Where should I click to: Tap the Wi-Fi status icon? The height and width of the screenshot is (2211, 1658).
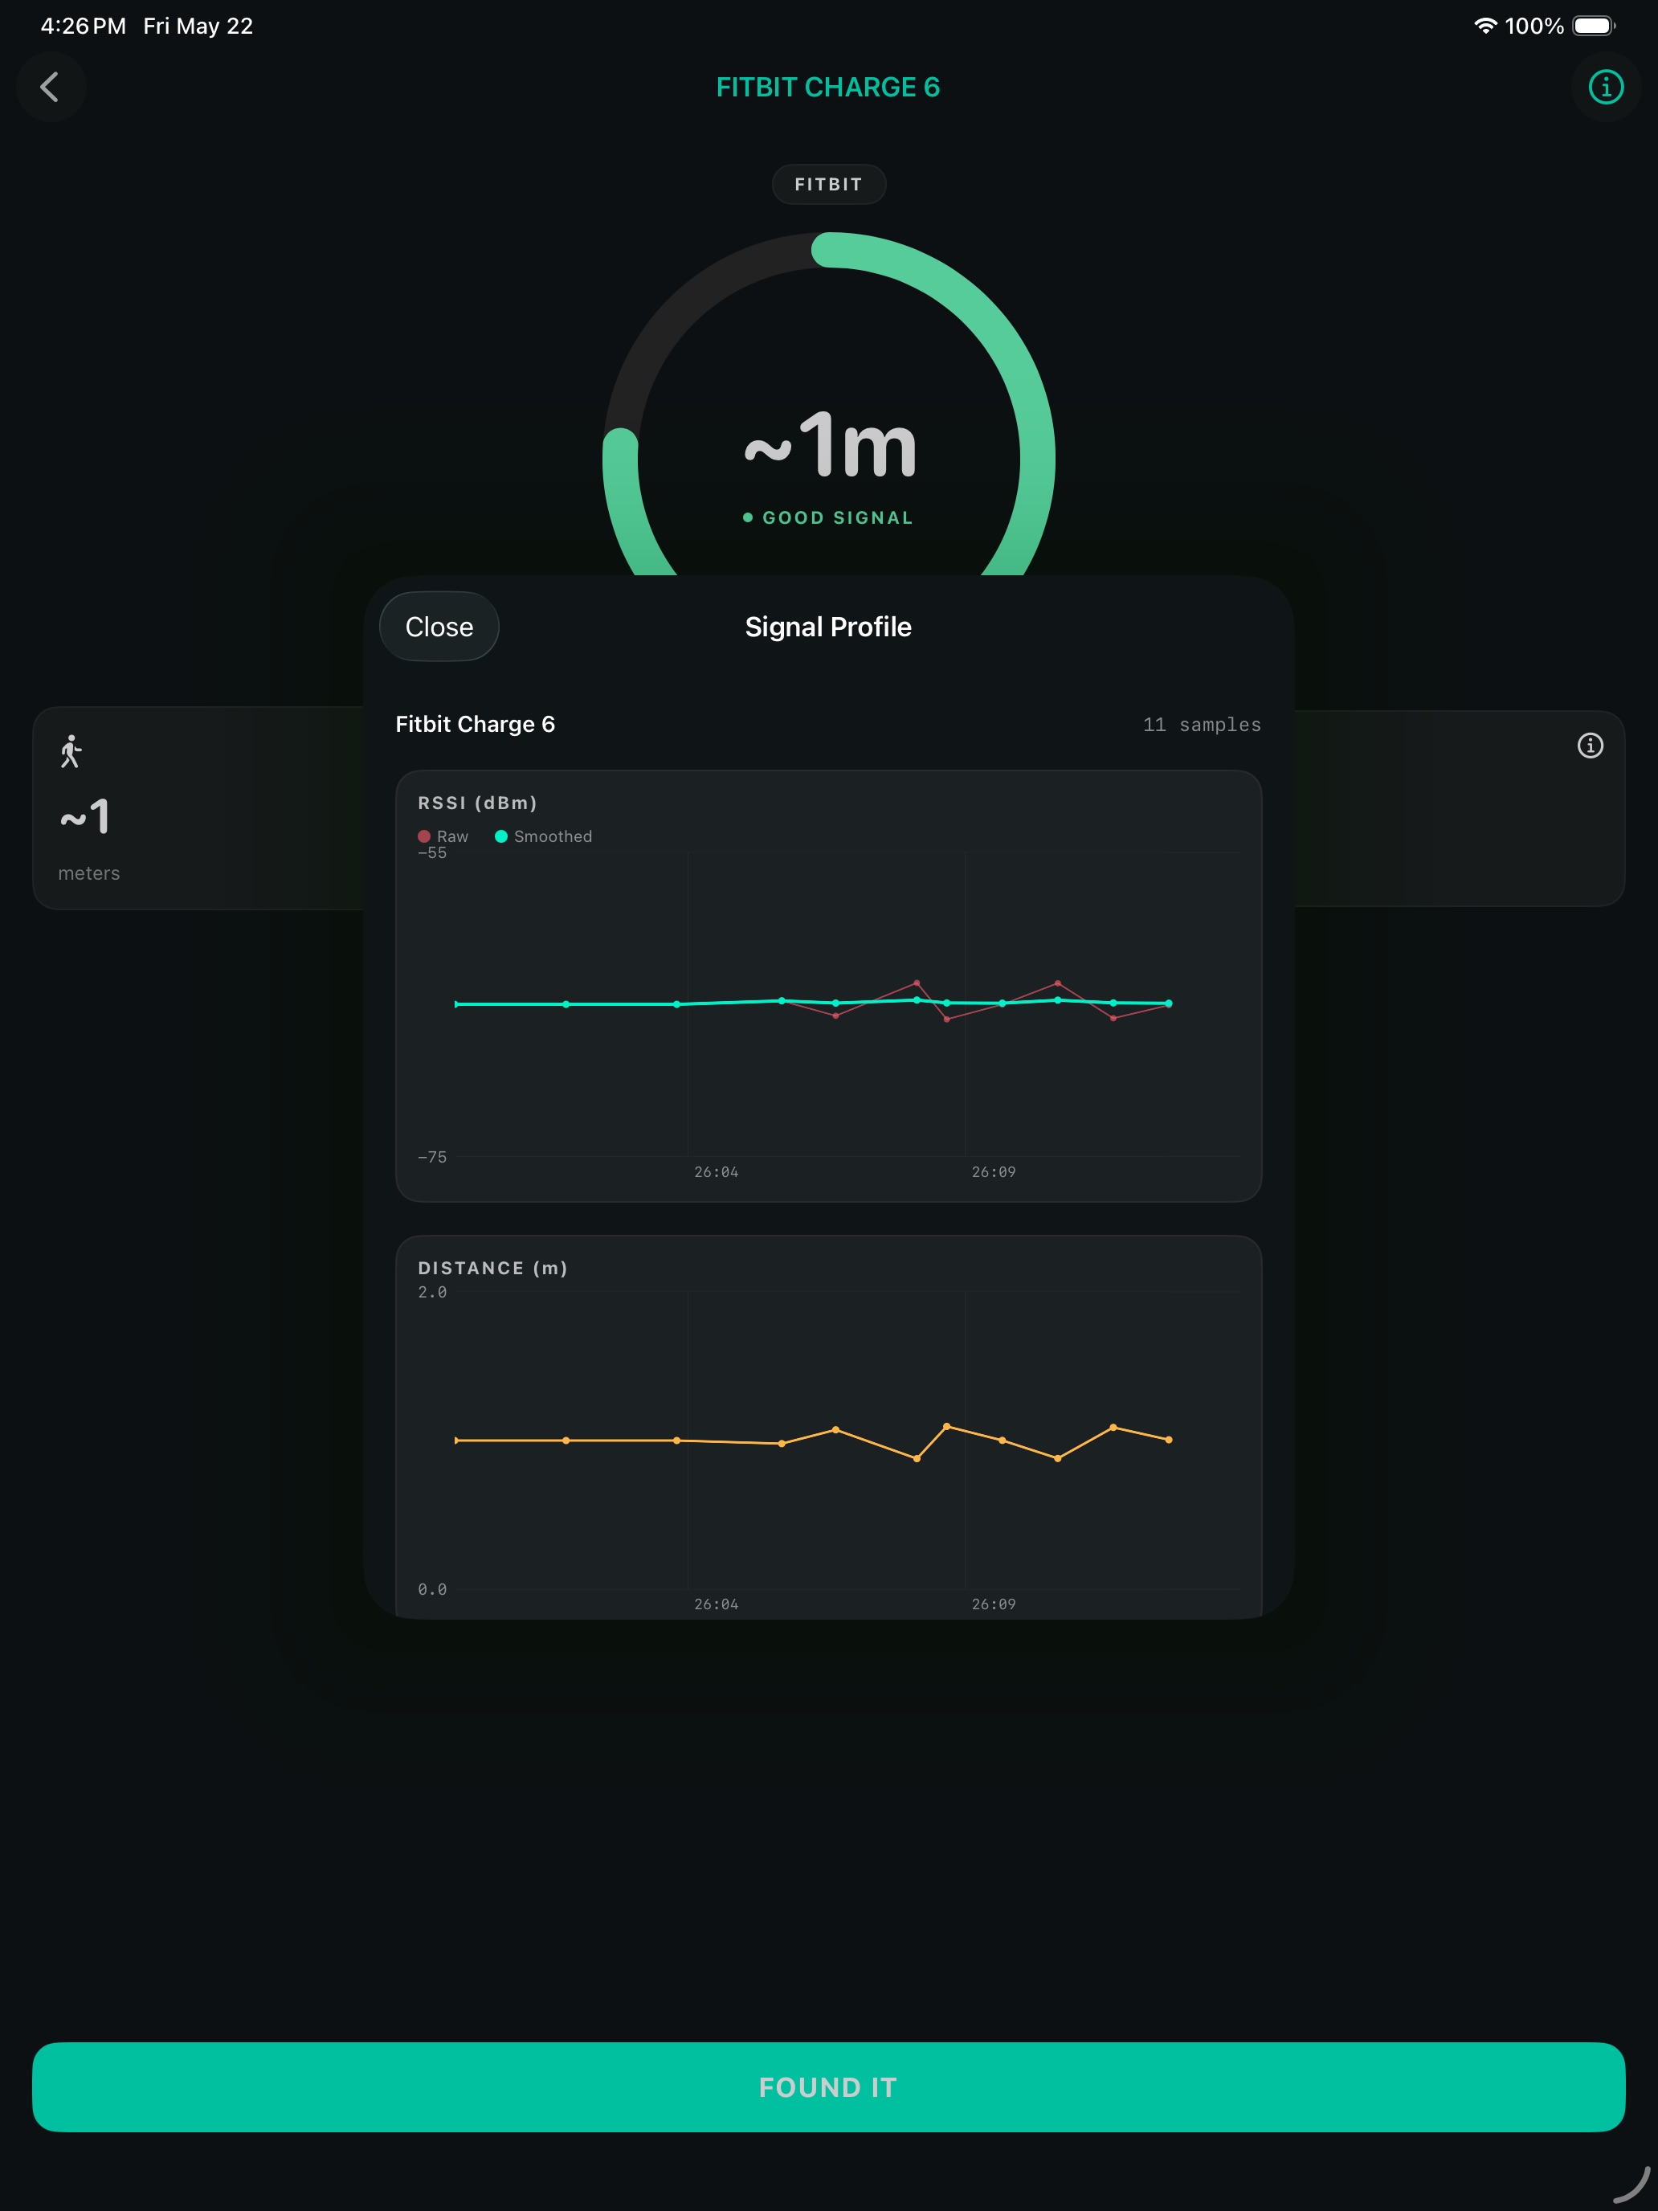[x=1485, y=26]
